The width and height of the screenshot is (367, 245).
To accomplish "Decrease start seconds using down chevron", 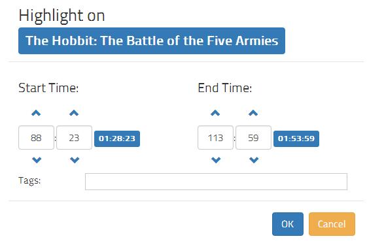I will pos(75,160).
